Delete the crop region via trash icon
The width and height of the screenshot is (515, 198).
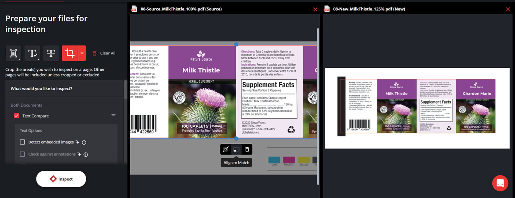tap(247, 149)
